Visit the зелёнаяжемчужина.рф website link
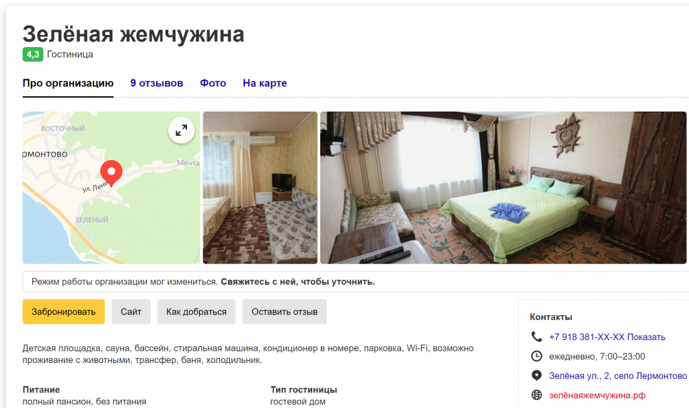The height and width of the screenshot is (408, 689). point(597,395)
